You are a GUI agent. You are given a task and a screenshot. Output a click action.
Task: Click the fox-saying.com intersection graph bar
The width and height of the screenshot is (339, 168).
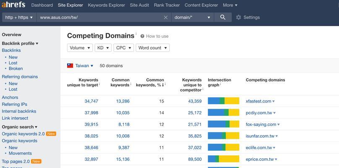[224, 124]
